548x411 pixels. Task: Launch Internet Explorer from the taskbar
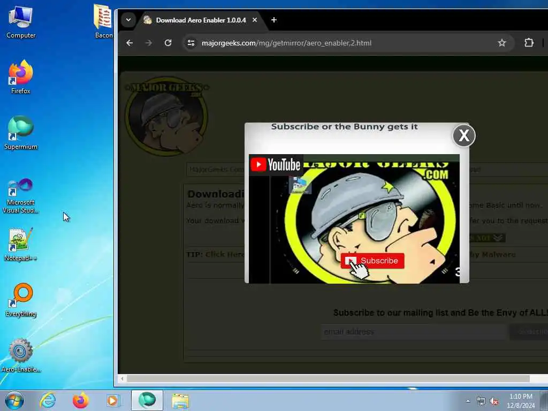[x=48, y=400]
